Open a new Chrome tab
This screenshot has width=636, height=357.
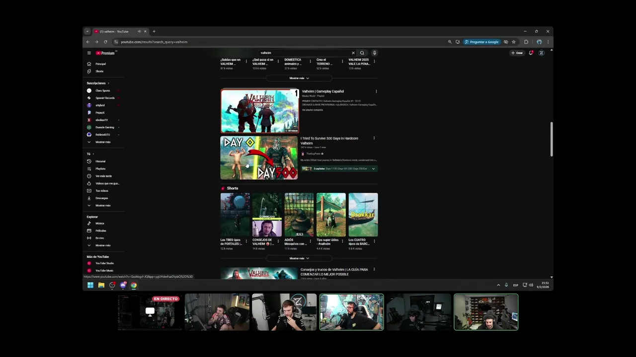tap(154, 32)
